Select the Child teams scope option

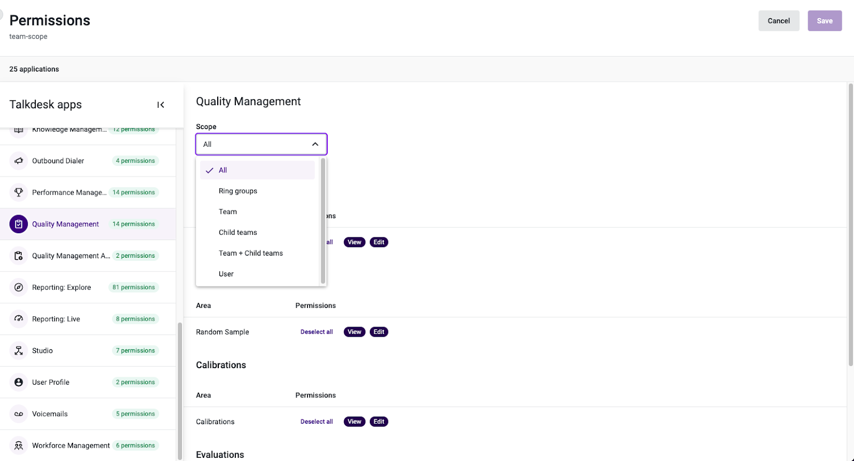(257, 233)
